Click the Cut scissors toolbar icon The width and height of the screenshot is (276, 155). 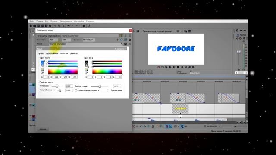[55, 26]
